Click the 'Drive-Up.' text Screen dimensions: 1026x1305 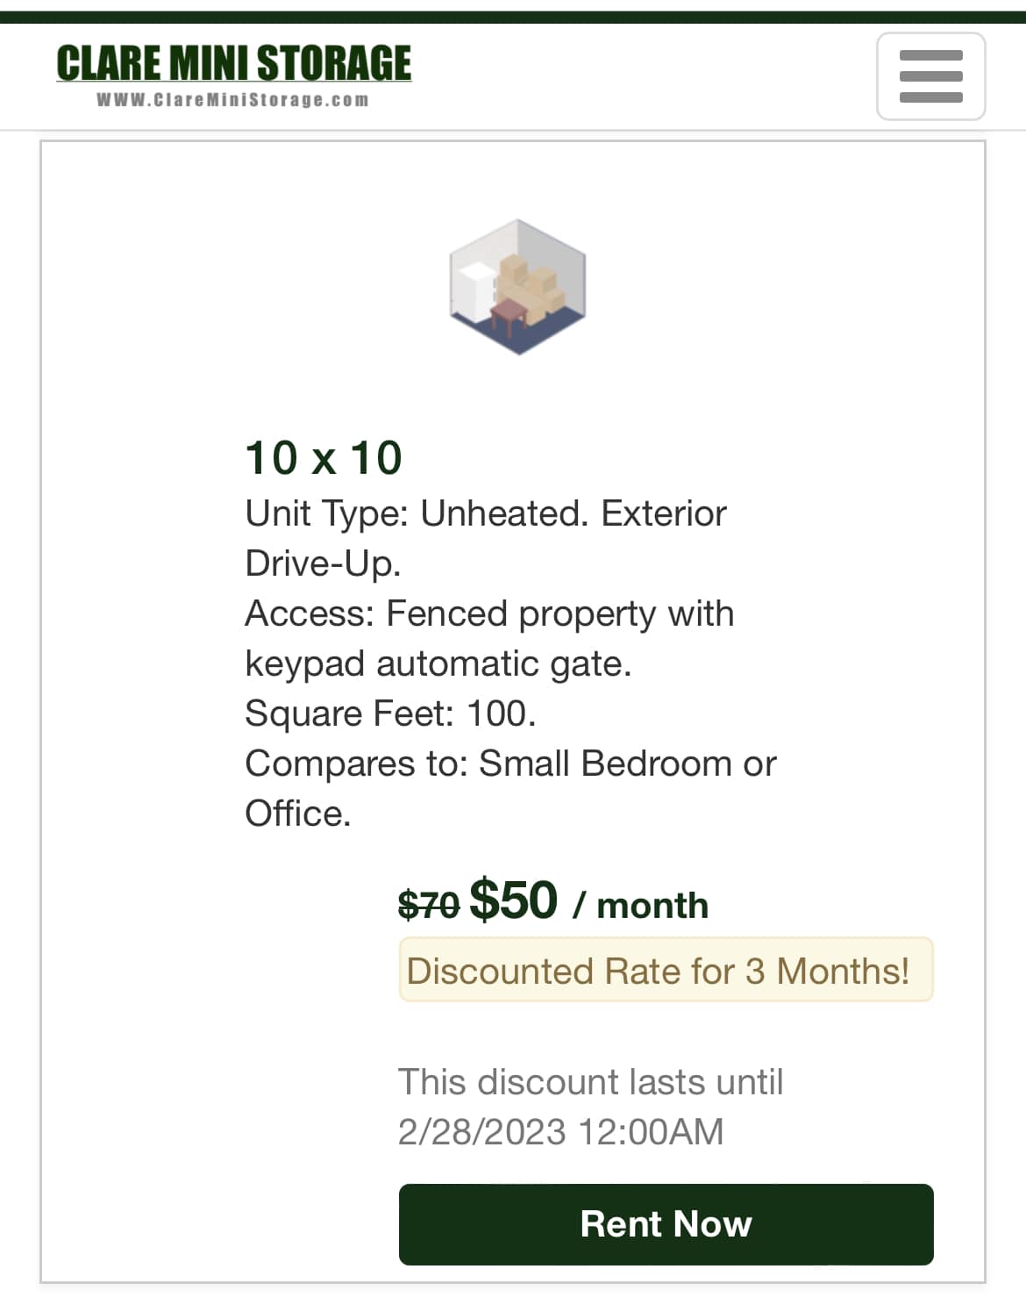(x=323, y=563)
